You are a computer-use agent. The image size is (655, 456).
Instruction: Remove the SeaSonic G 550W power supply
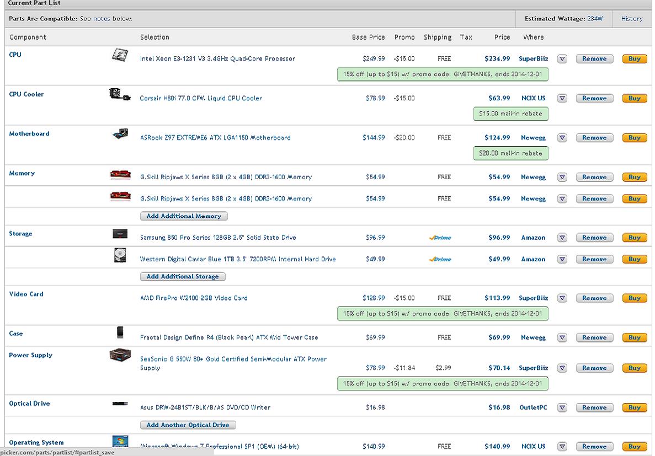coord(594,368)
